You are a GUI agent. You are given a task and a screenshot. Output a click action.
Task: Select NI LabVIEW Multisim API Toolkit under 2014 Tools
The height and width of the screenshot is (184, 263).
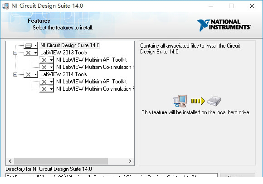[x=92, y=82]
